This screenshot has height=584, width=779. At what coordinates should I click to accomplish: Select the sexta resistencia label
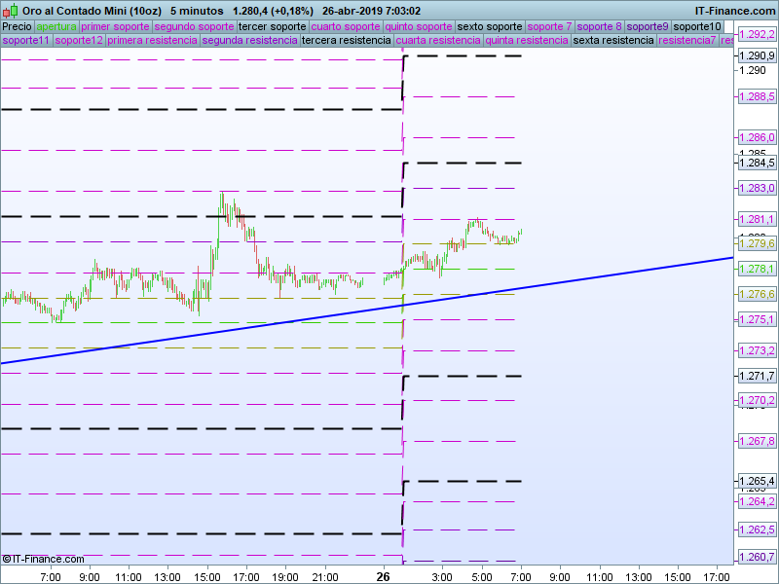613,40
